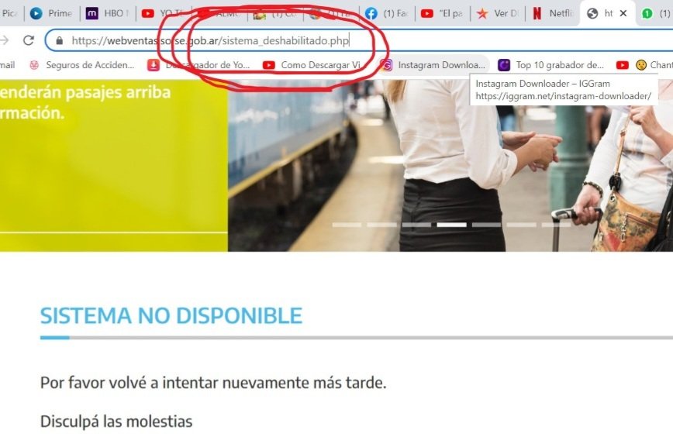Switch to the green (1) tab
673x444 pixels.
(657, 13)
